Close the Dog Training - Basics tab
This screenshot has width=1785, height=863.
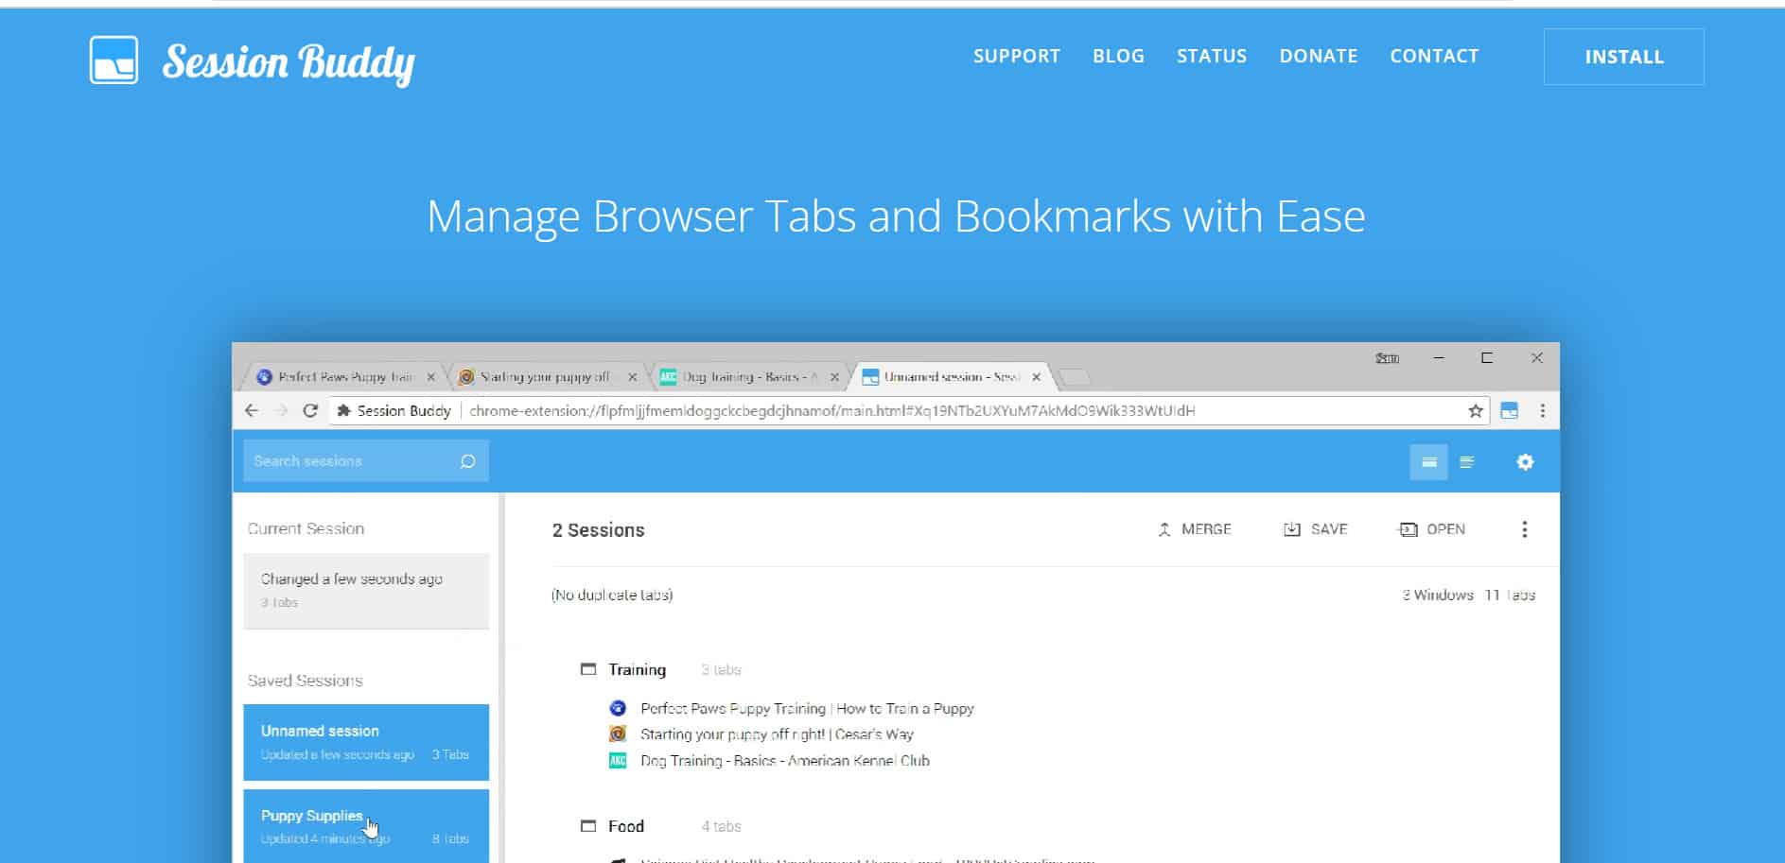(834, 377)
